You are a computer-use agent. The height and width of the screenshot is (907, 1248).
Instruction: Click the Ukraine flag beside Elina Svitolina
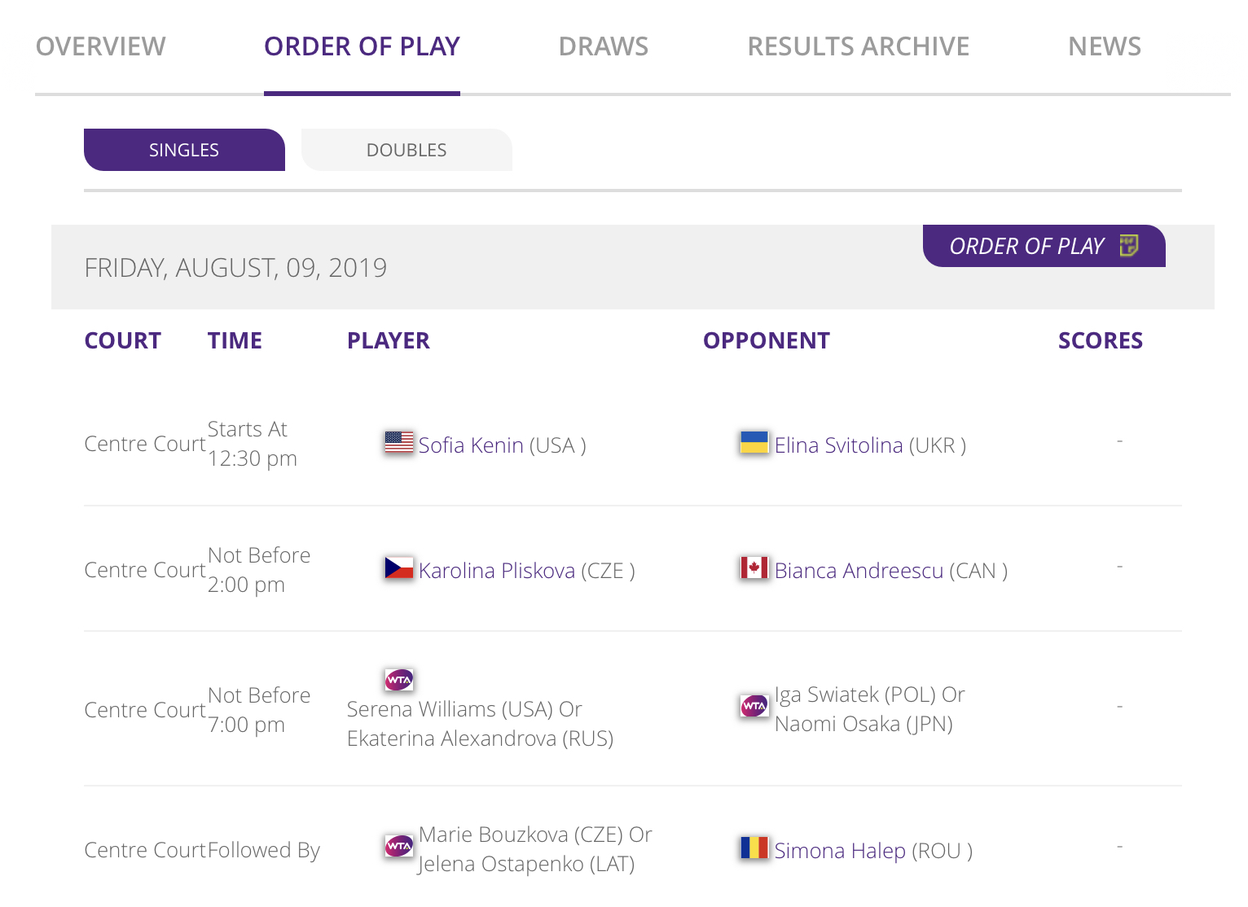pyautogui.click(x=754, y=442)
